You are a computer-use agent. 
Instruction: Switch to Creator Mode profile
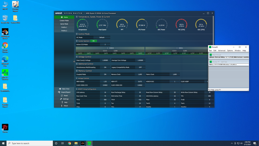[x=64, y=21]
